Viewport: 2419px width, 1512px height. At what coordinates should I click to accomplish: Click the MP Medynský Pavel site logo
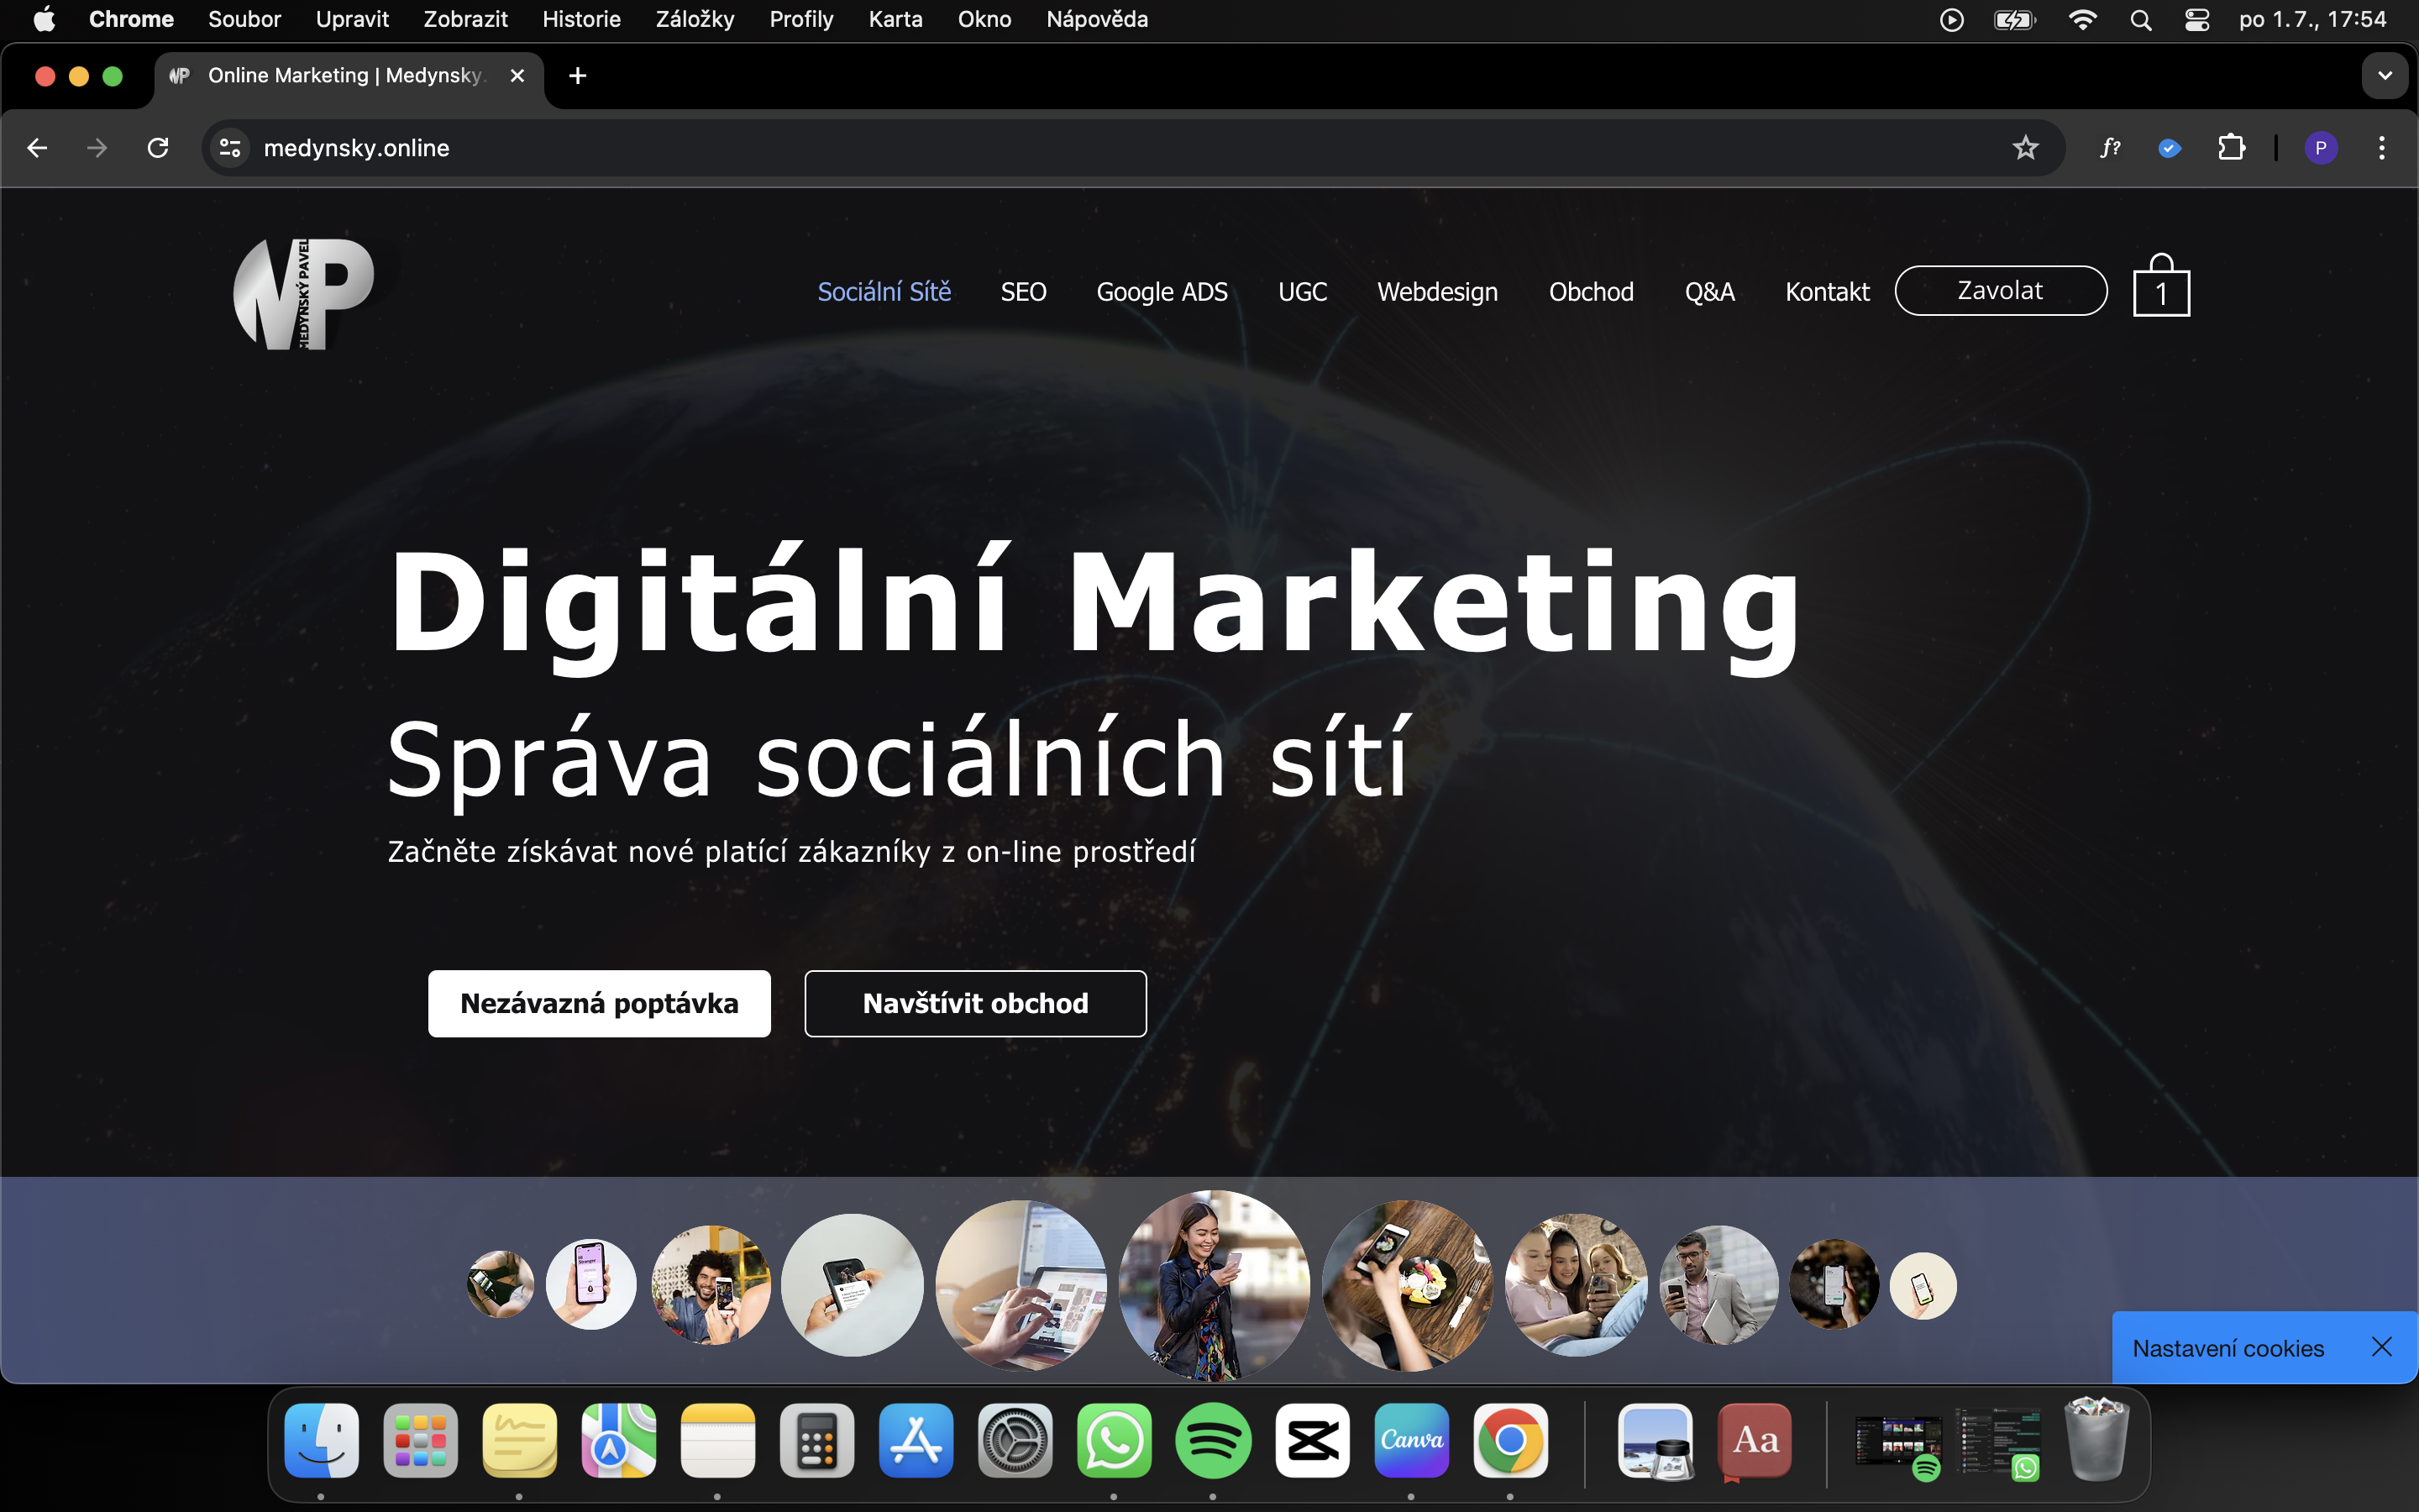click(304, 293)
